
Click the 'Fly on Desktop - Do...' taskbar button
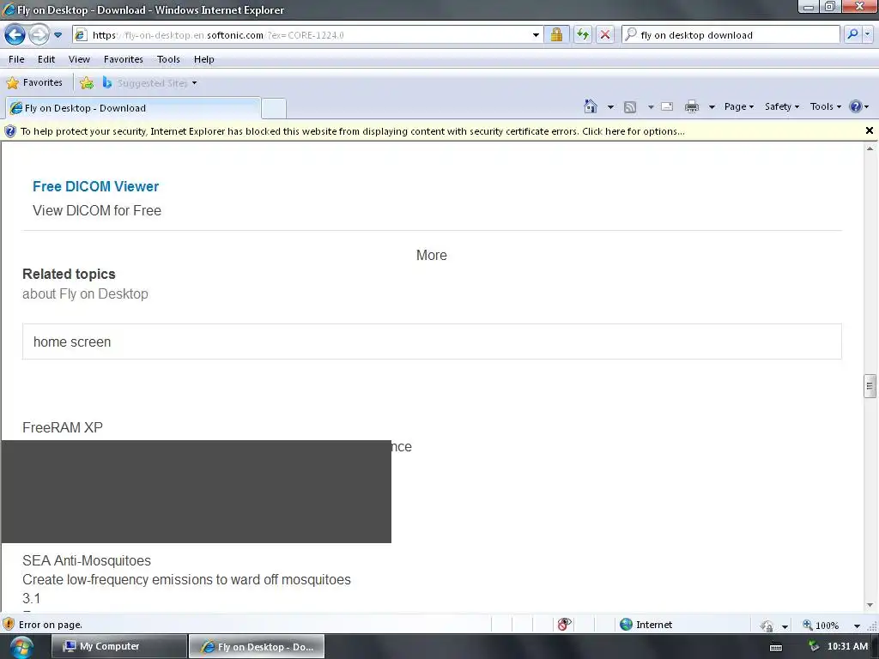pyautogui.click(x=257, y=646)
